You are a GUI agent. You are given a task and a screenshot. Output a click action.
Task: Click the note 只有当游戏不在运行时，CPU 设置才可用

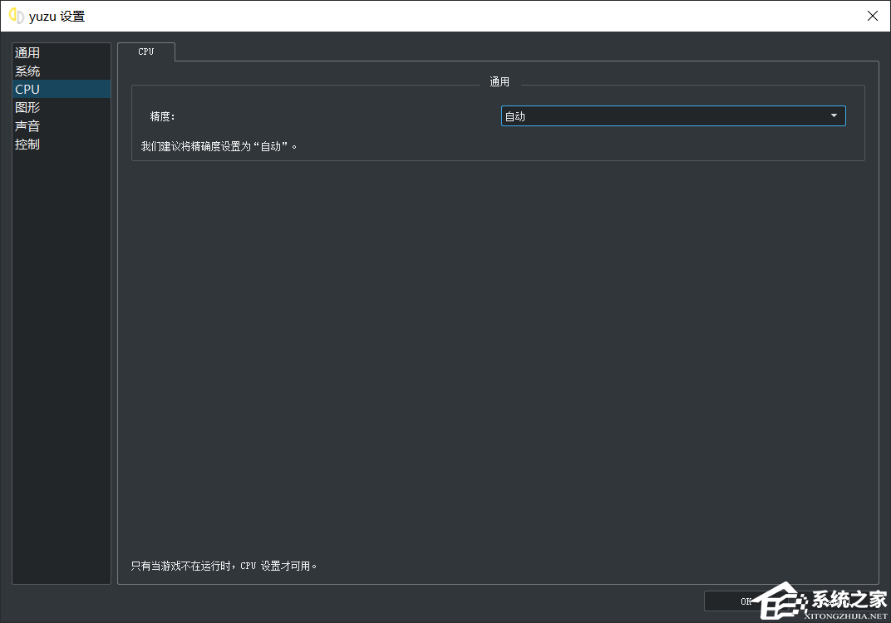(224, 566)
